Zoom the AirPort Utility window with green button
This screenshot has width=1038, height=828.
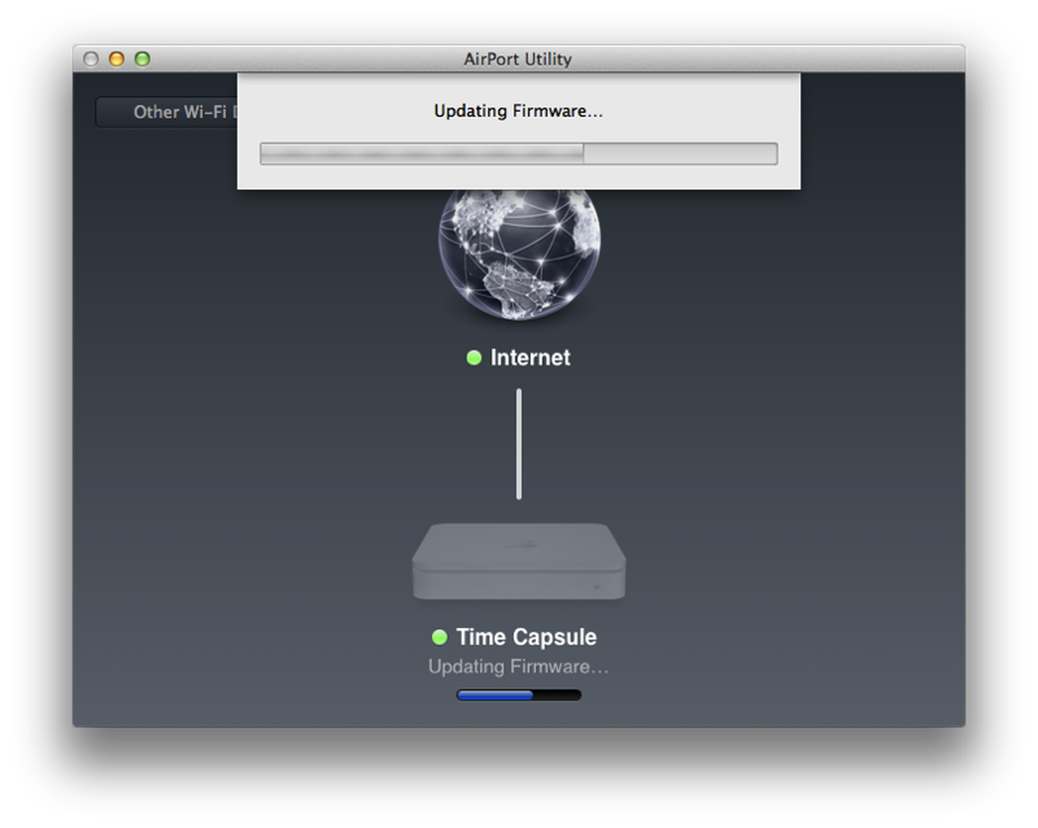(x=143, y=59)
